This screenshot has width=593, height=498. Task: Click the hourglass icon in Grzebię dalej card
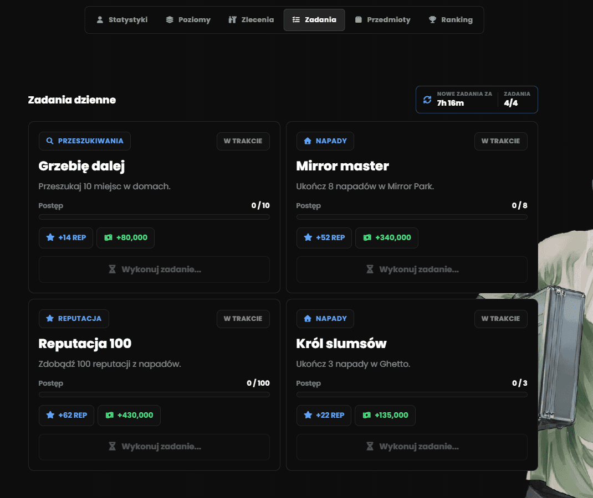(113, 269)
